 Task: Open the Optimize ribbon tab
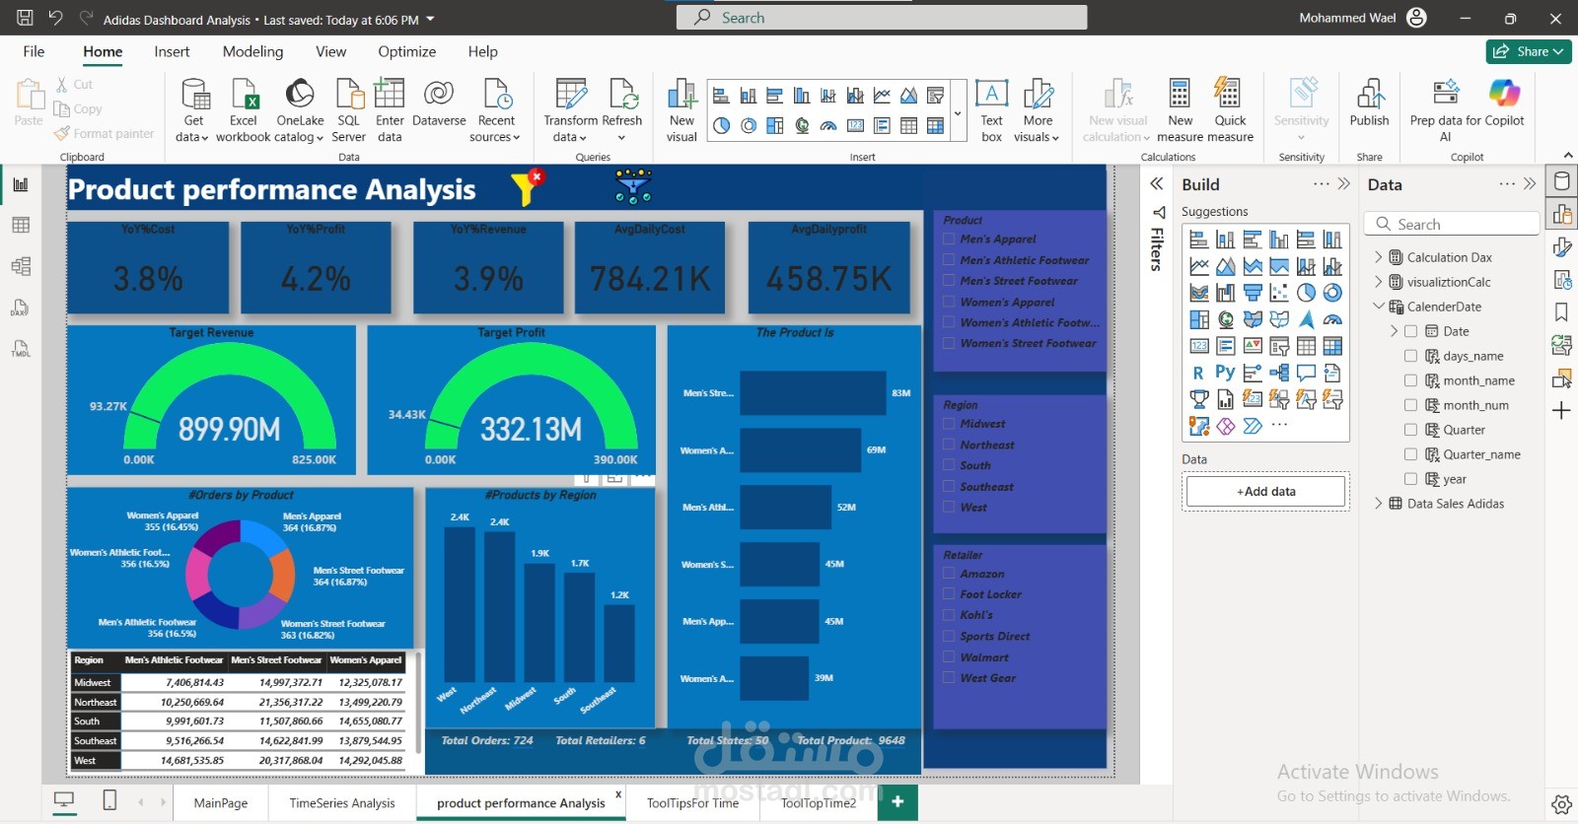[x=407, y=51]
